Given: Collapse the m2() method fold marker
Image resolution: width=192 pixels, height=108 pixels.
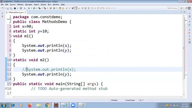Looking at the screenshot, I should 12,60.
